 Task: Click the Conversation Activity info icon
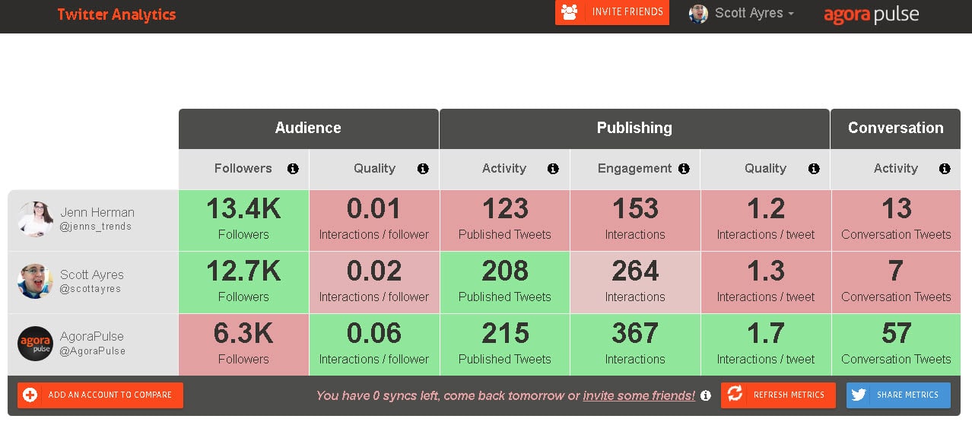point(945,169)
